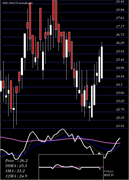Click inside the Live MACD inset chart
Image resolution: width=129 pixels, height=180 pixels.
pos(71,167)
